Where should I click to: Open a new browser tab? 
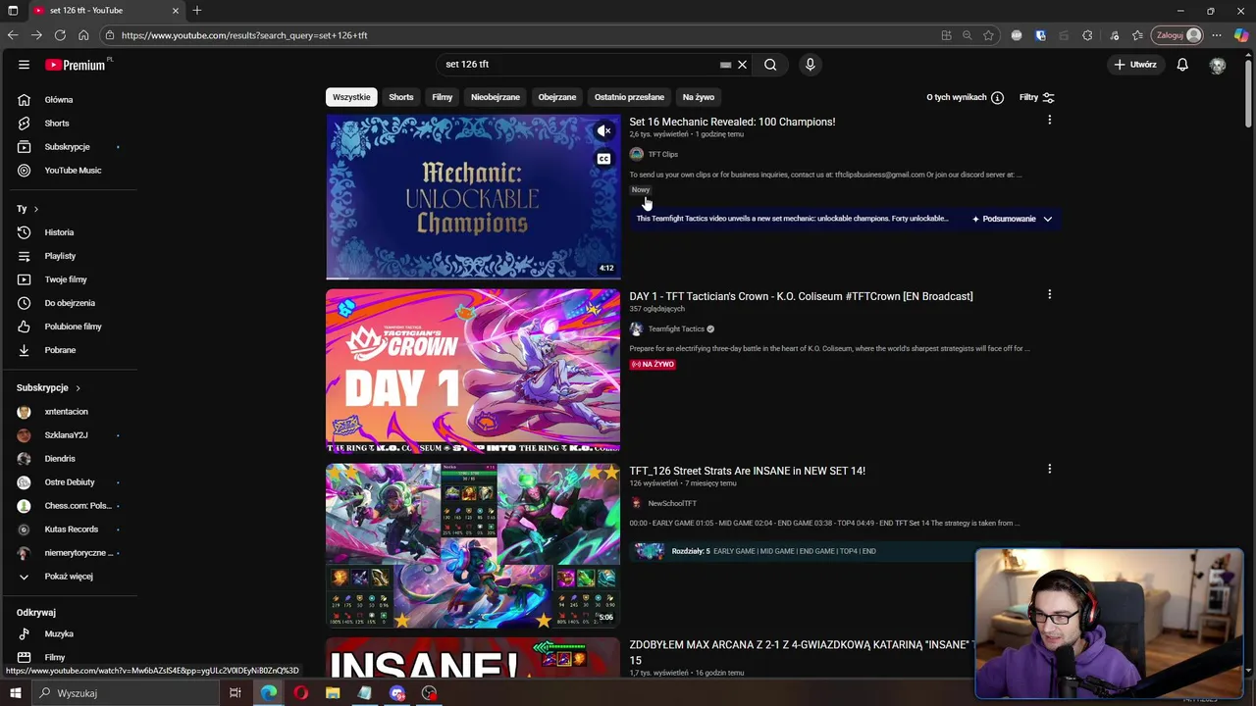click(197, 11)
